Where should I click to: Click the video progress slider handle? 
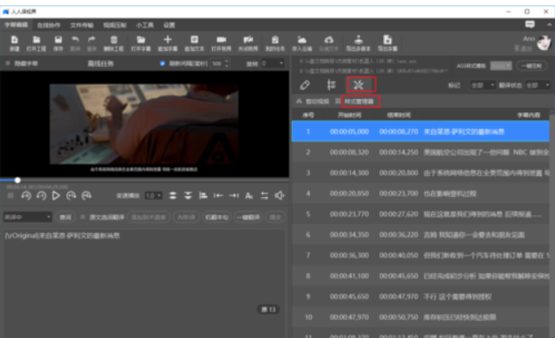coord(17,180)
